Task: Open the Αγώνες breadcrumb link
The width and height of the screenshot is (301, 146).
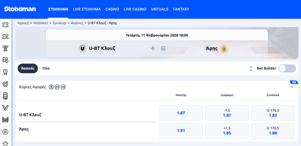Action: (77, 23)
